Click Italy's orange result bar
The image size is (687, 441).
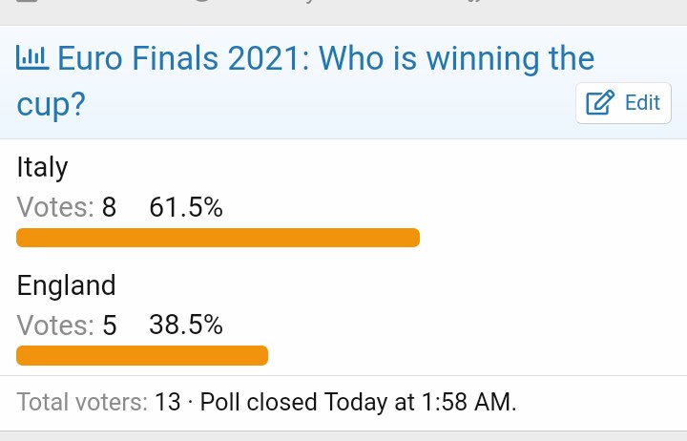click(218, 238)
